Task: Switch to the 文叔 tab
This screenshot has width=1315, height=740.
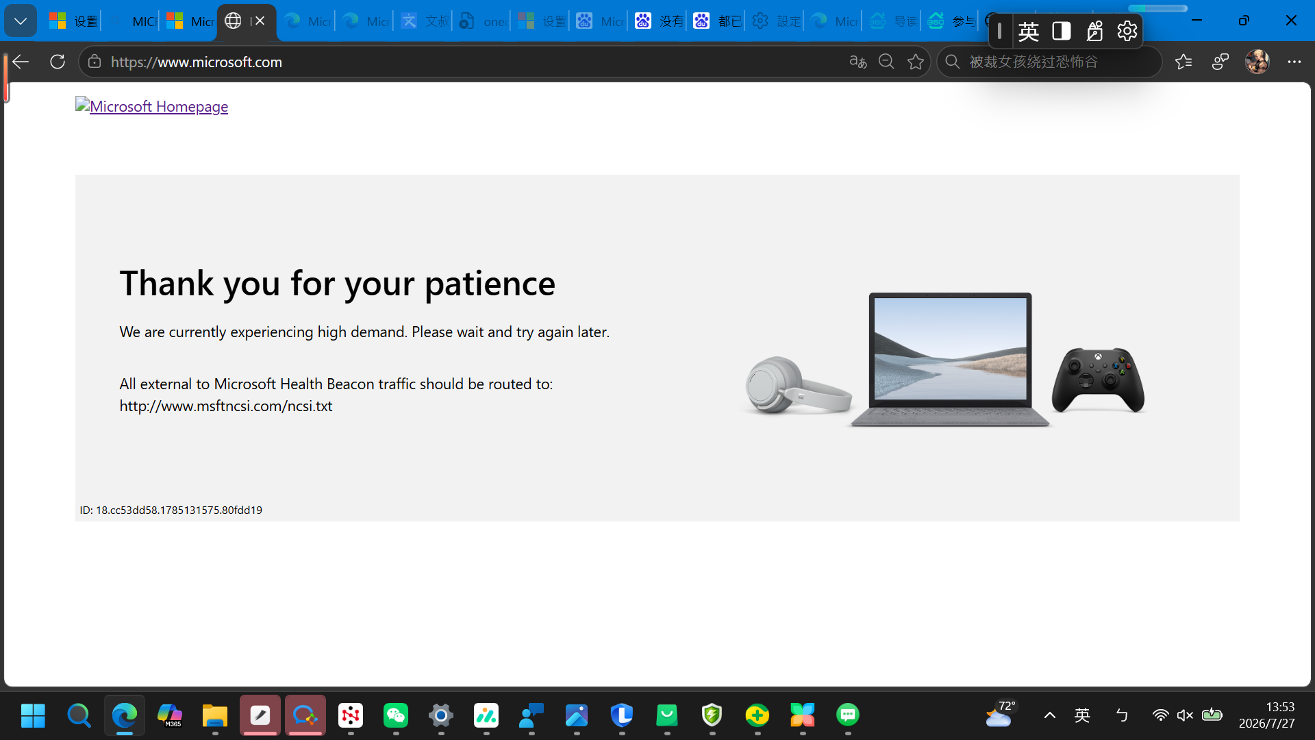Action: 424,21
